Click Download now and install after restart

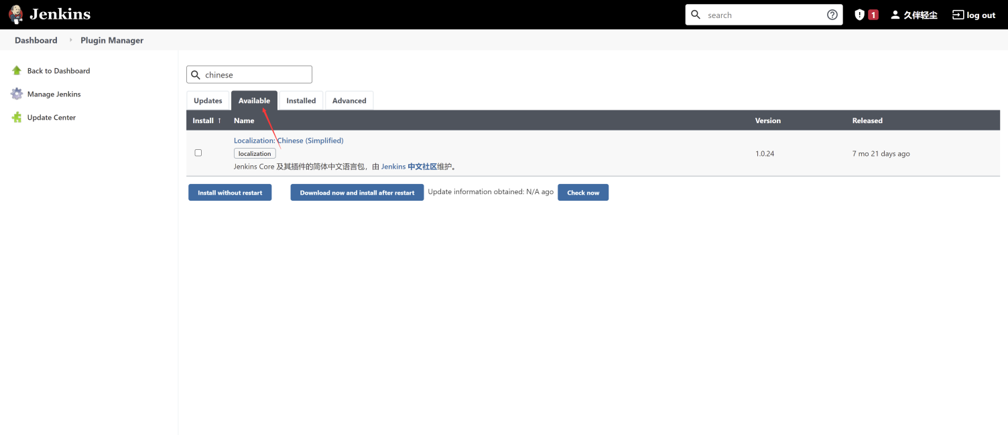click(357, 193)
